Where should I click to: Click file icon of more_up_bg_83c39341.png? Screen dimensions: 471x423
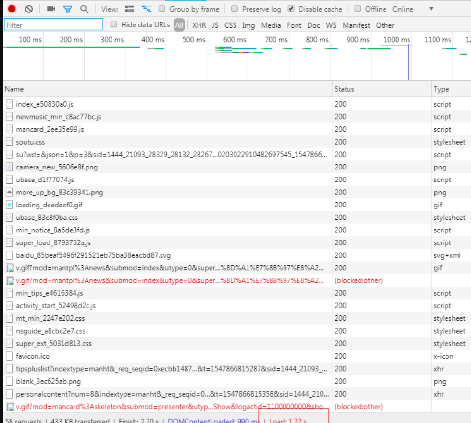click(10, 193)
